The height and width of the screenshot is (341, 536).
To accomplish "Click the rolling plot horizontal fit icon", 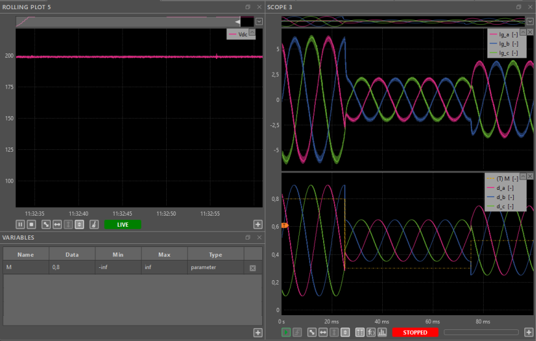I will coord(57,225).
